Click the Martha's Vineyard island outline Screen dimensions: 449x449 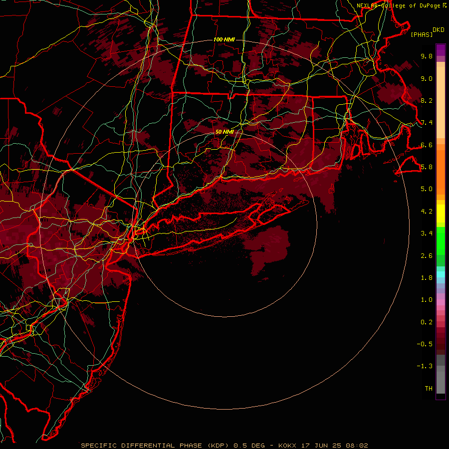point(410,166)
